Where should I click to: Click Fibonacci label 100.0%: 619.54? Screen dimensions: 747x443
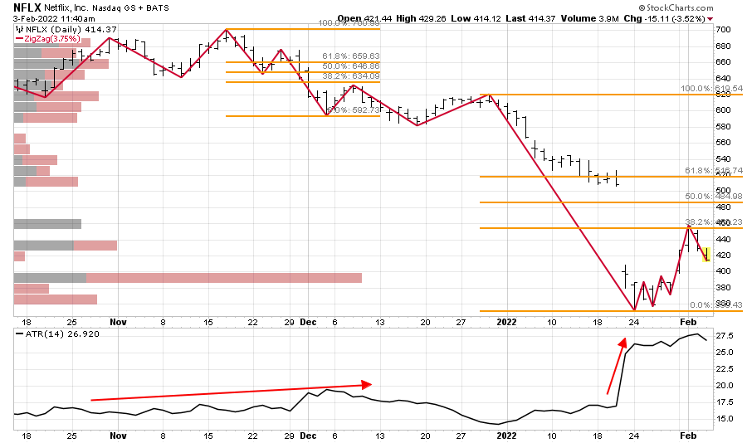coord(711,89)
